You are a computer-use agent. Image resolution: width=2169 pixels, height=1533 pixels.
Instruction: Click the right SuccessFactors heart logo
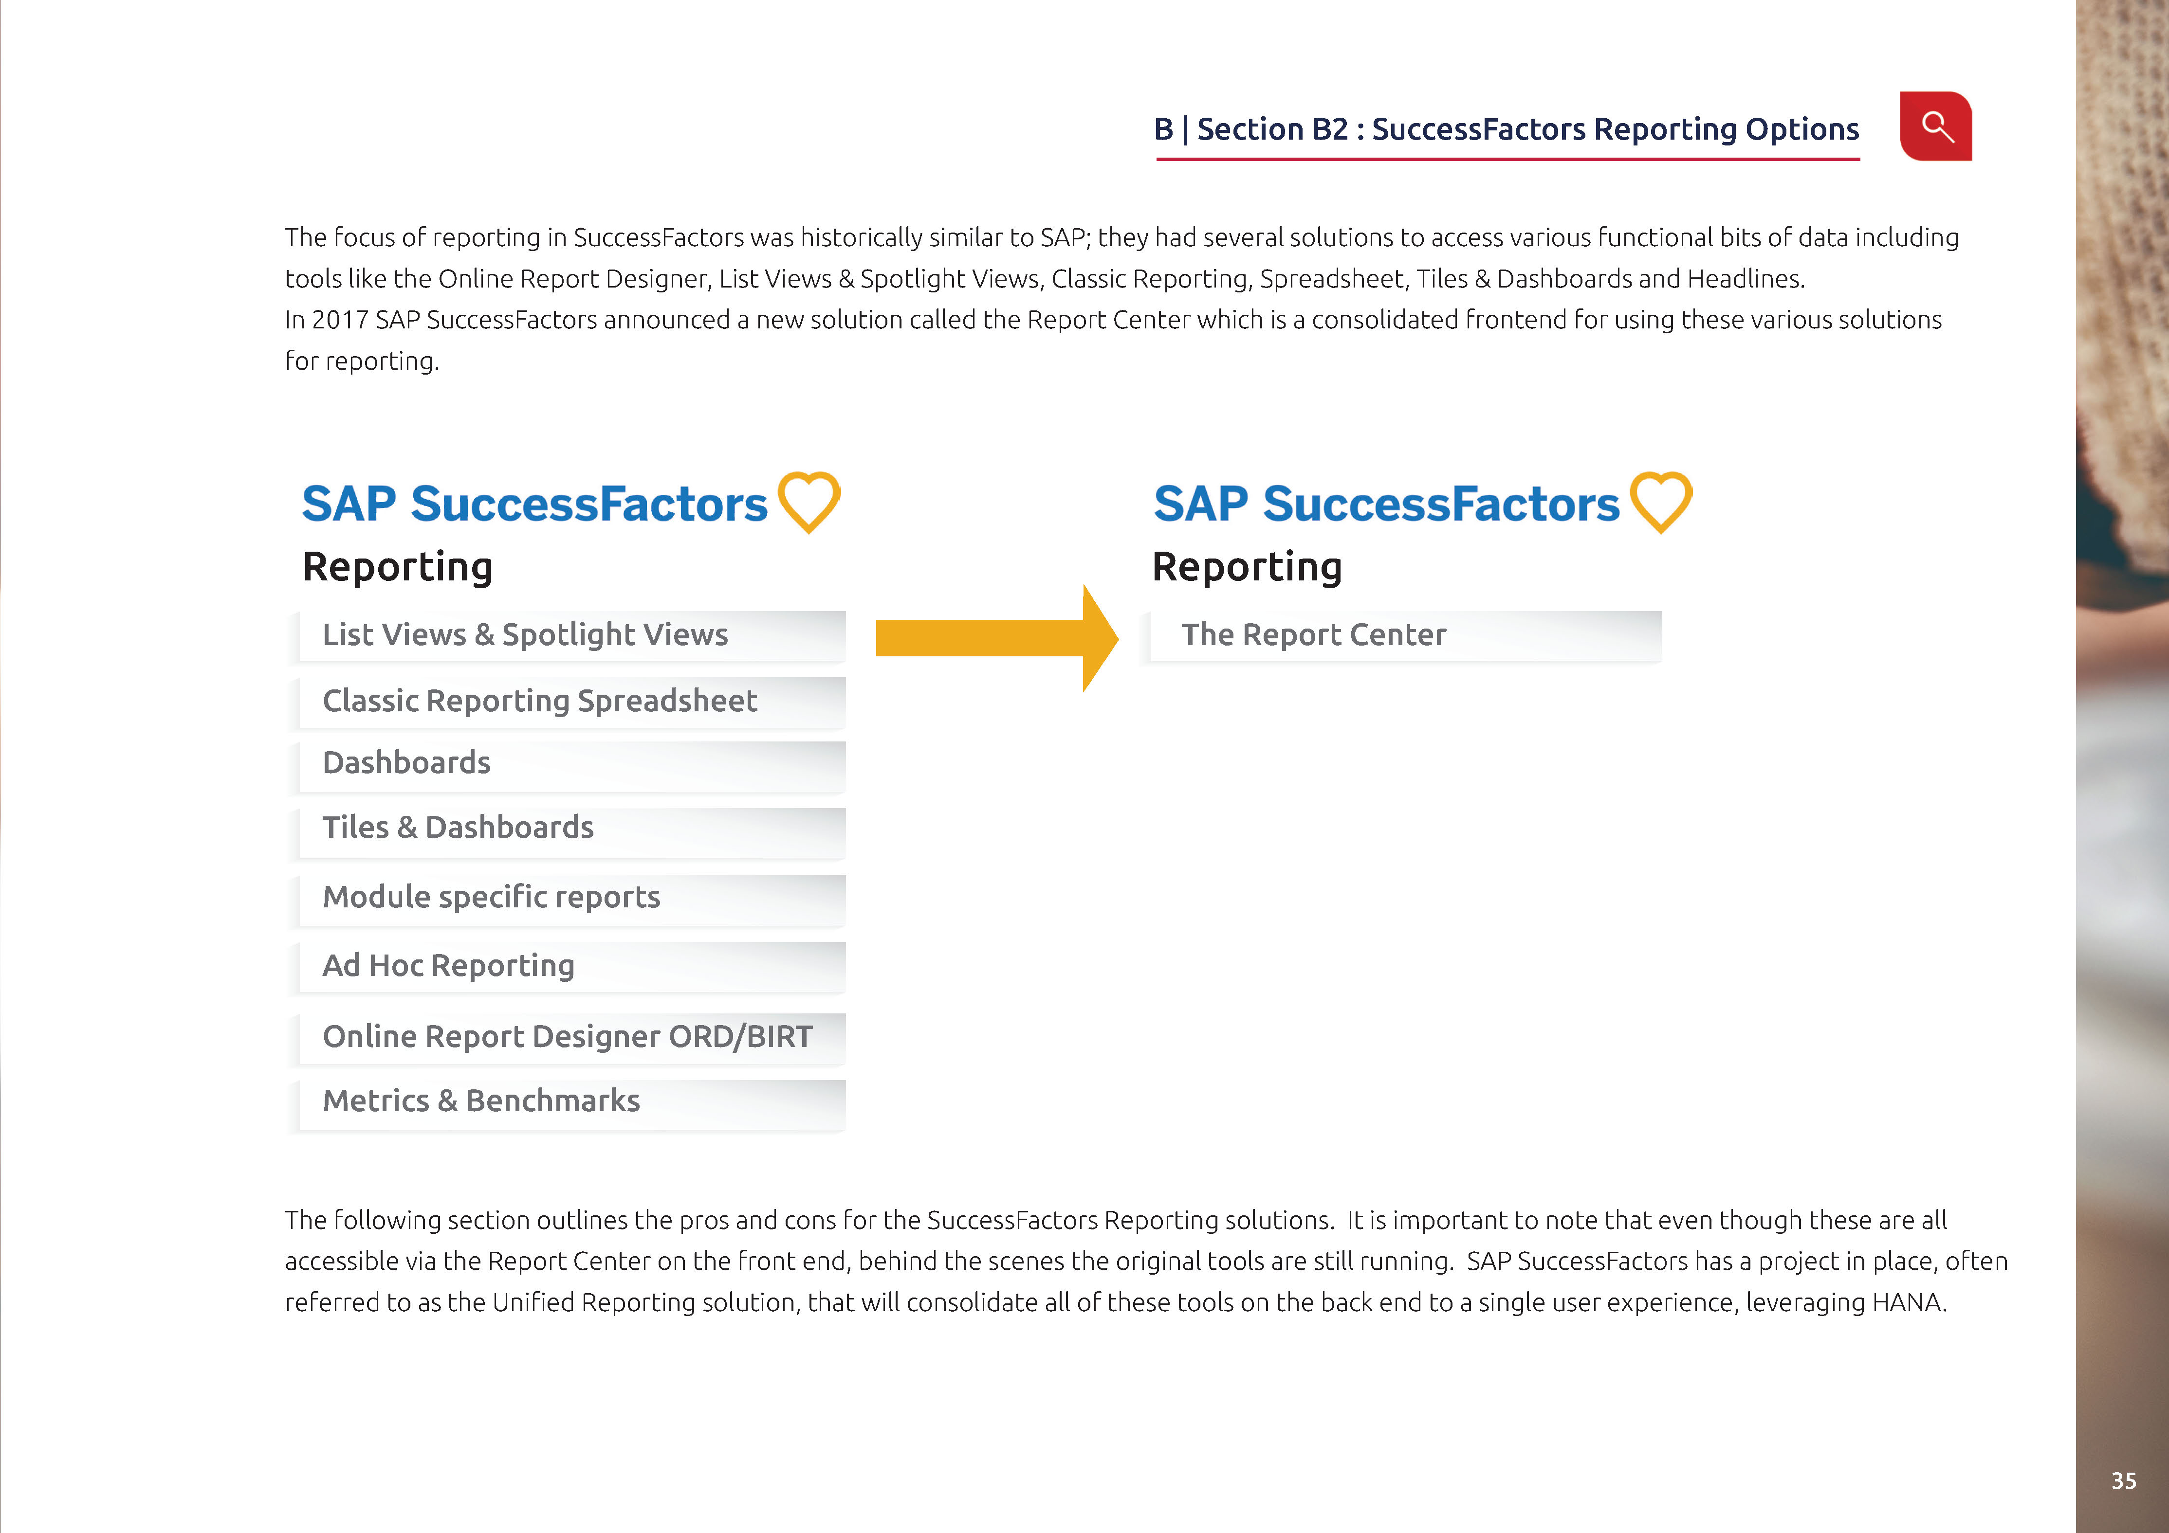point(1661,502)
